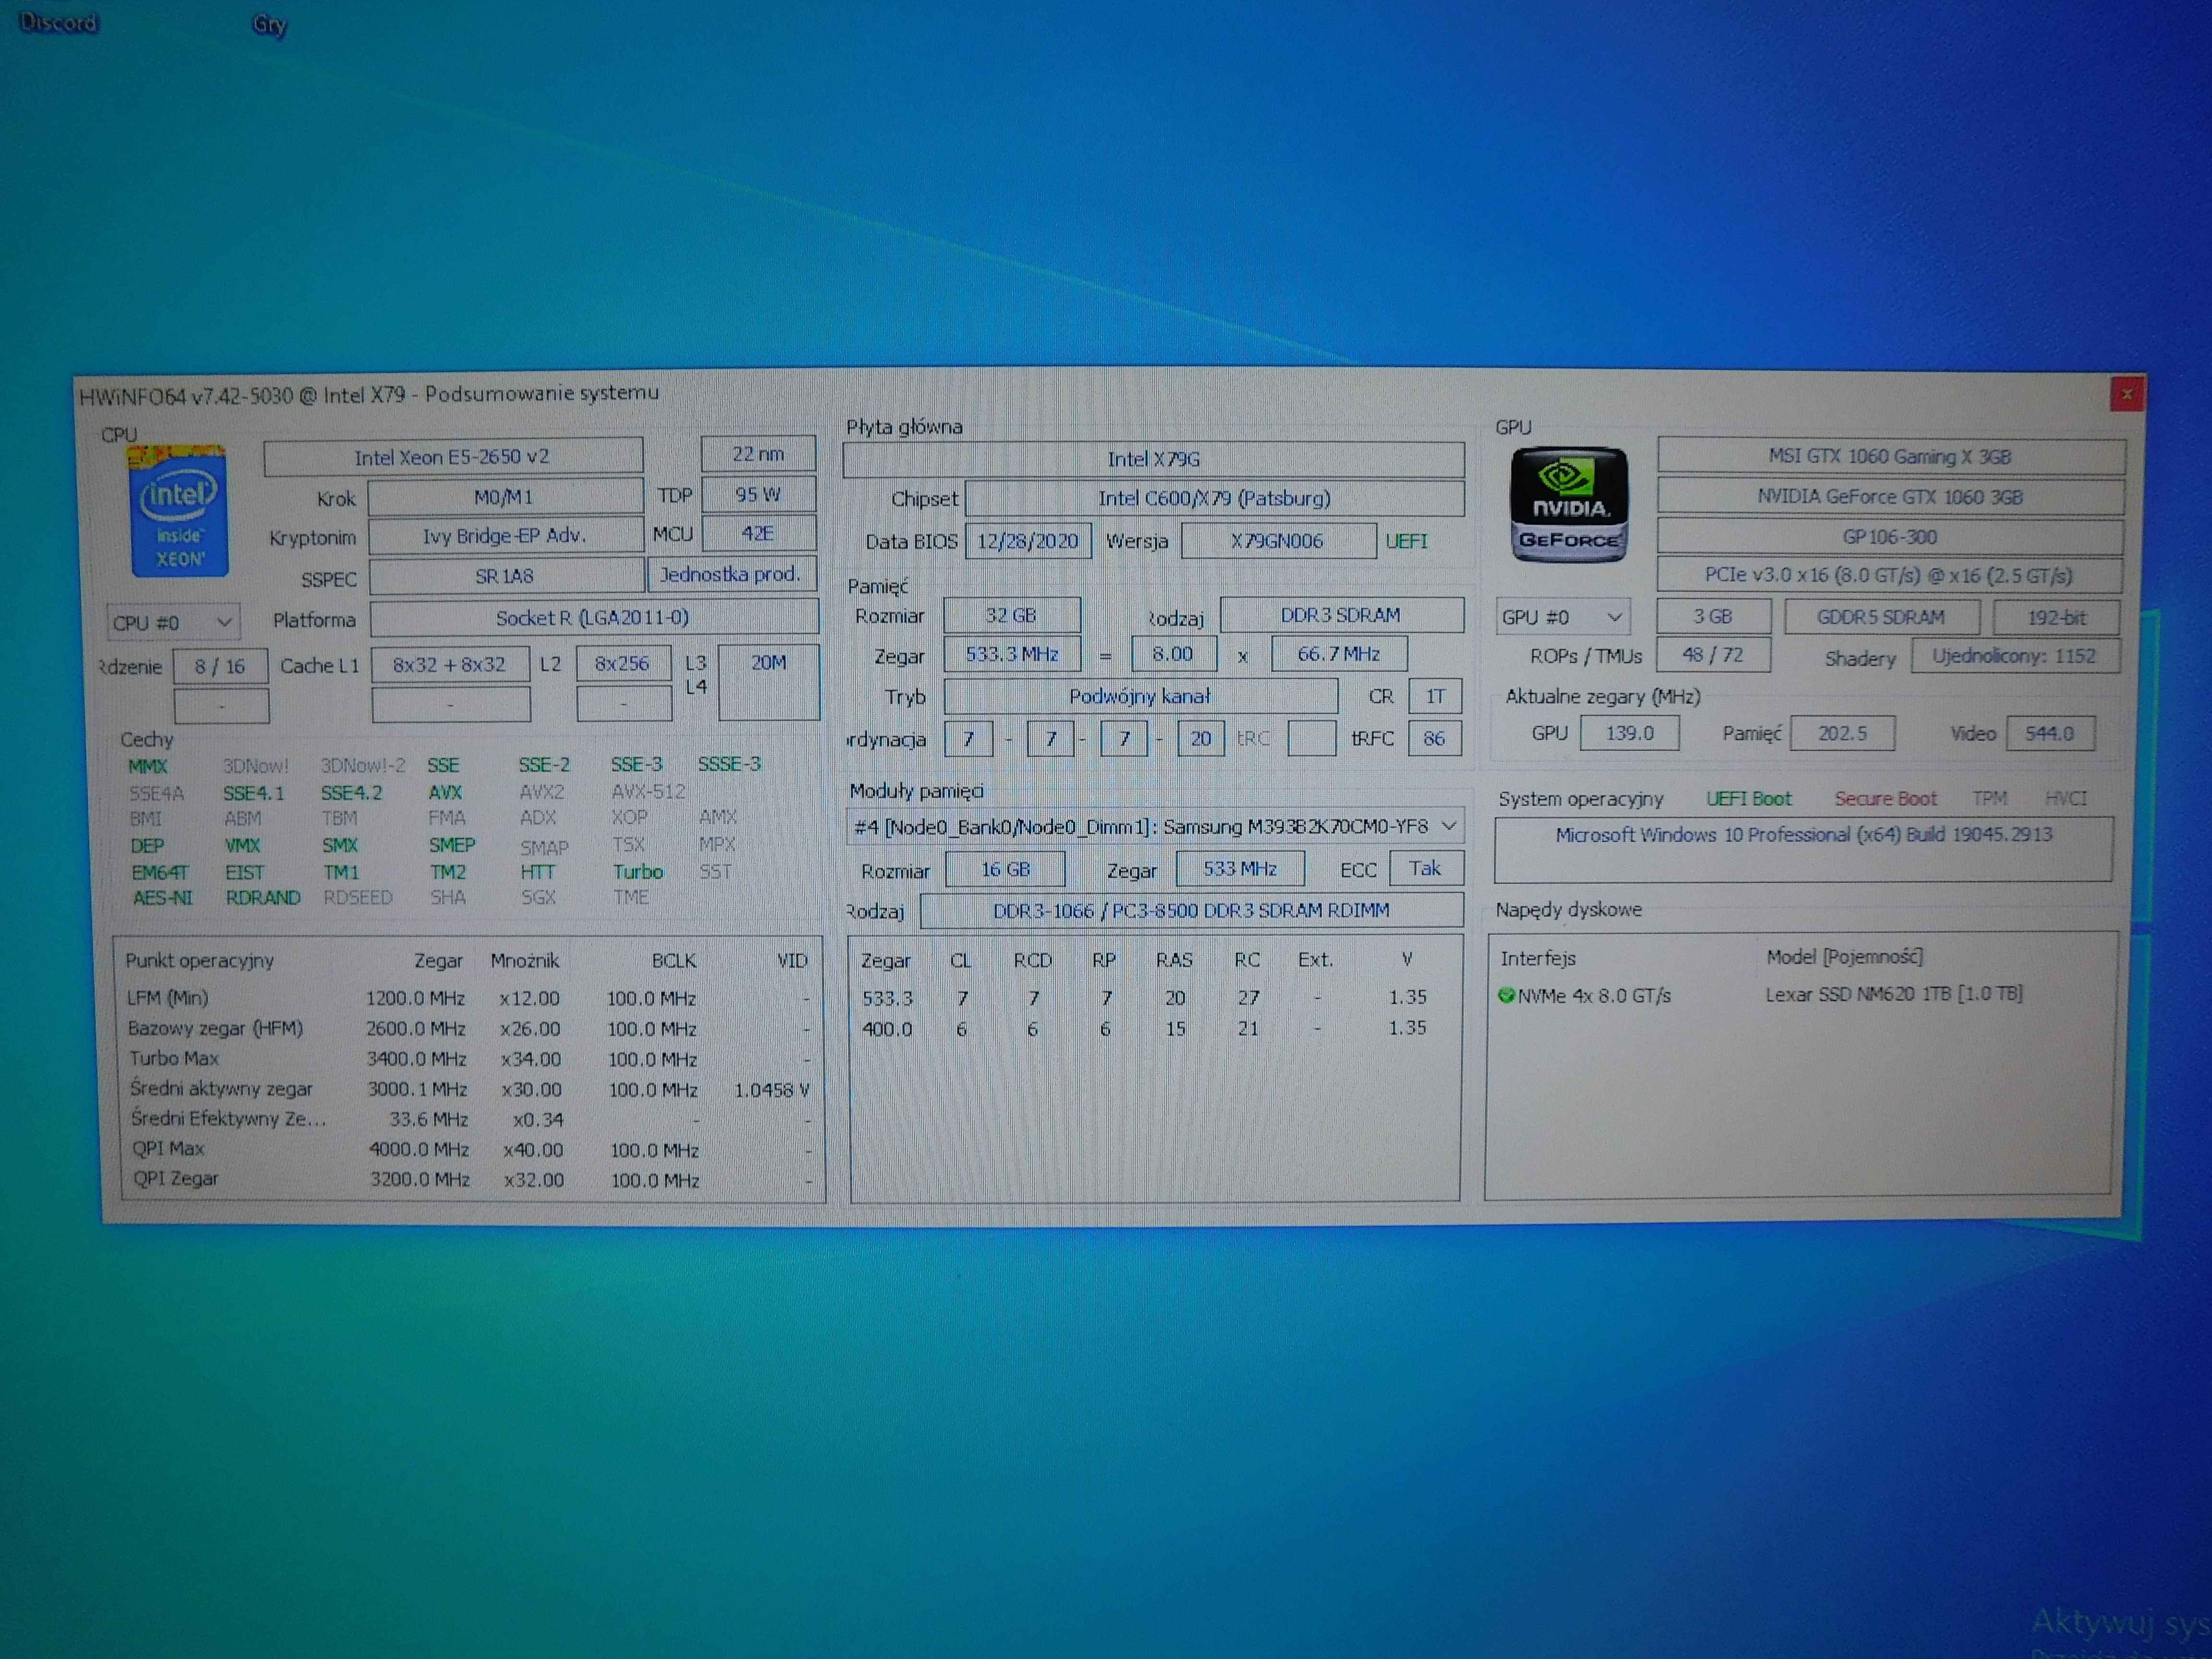Image resolution: width=2212 pixels, height=1659 pixels.
Task: Click the HVCI status label
Action: pos(2066,798)
